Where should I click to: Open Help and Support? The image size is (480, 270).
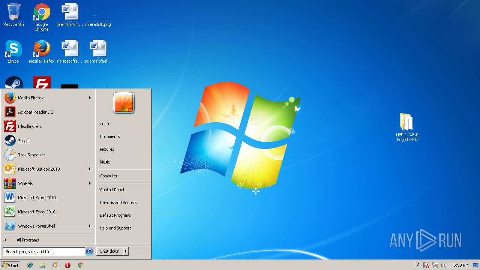pos(115,228)
